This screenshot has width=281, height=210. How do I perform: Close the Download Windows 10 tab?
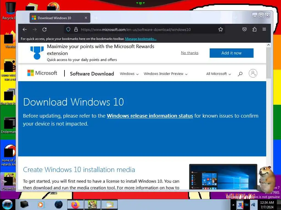click(86, 18)
